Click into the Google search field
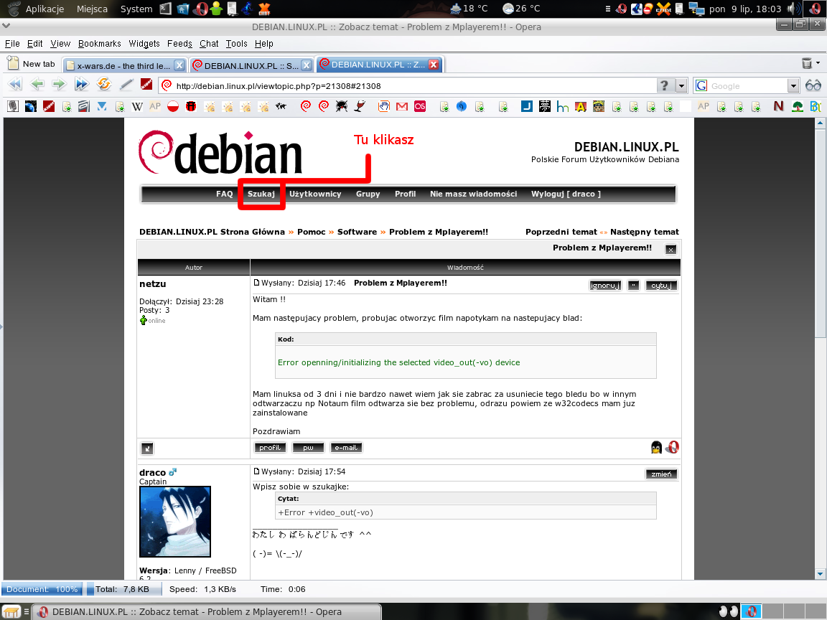The height and width of the screenshot is (620, 827). tap(747, 85)
